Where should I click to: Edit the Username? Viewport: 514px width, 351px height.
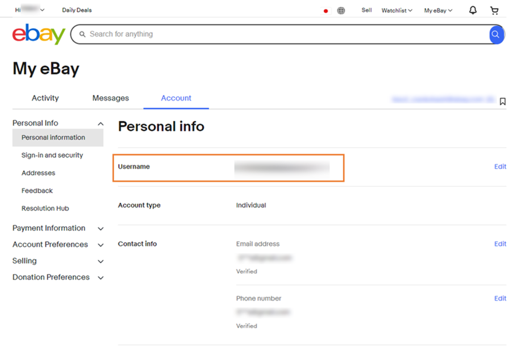coord(500,167)
